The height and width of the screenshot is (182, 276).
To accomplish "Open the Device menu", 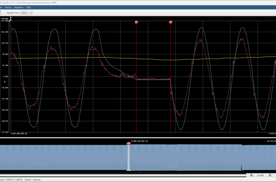I will 8,7.
